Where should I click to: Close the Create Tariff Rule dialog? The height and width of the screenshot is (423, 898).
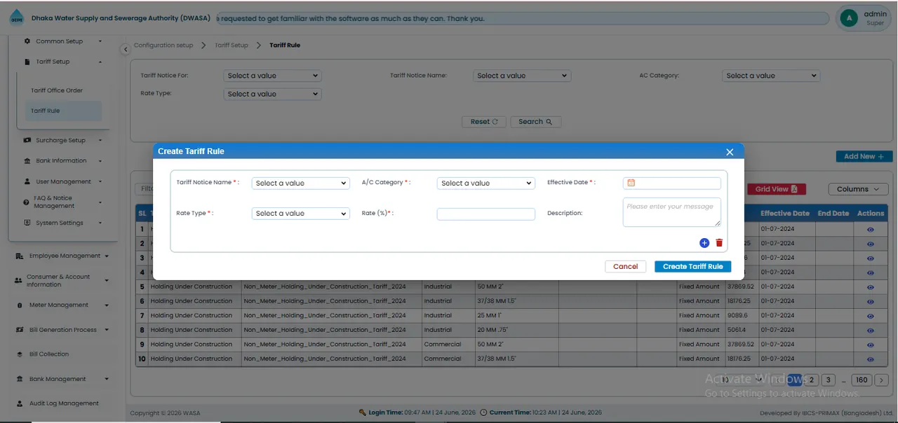coord(730,152)
